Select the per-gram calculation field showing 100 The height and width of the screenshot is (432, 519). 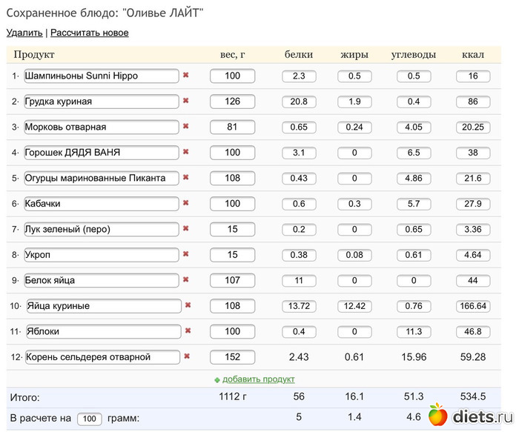coord(89,419)
